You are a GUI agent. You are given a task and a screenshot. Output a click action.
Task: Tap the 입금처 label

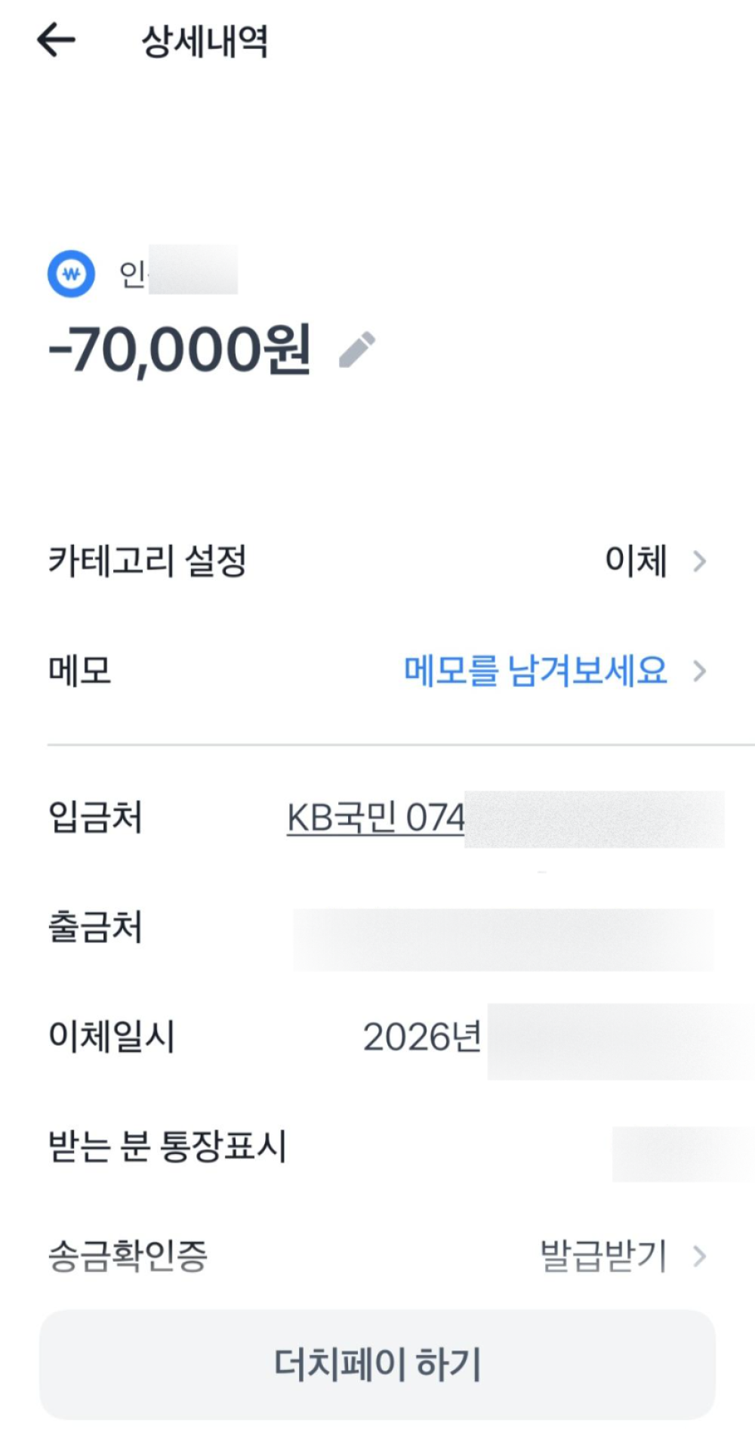click(x=95, y=818)
